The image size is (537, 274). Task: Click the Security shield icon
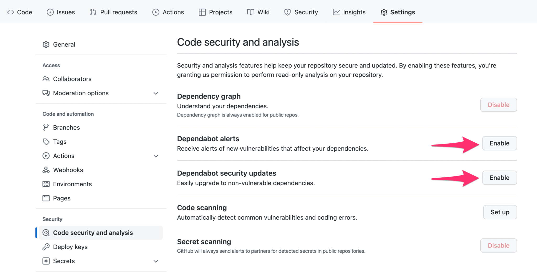click(287, 12)
